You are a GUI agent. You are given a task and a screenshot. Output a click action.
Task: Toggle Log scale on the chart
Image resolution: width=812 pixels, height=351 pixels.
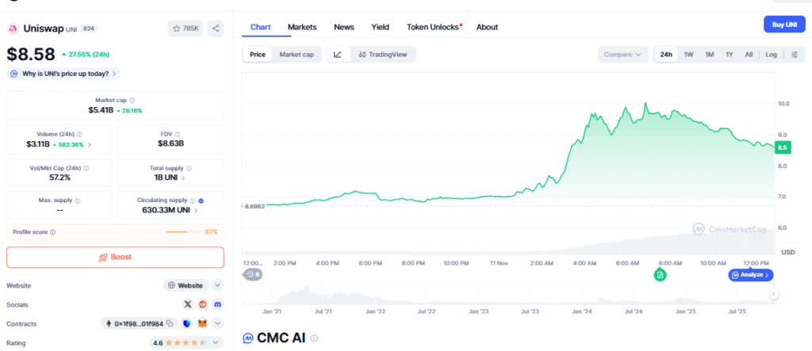click(x=771, y=55)
